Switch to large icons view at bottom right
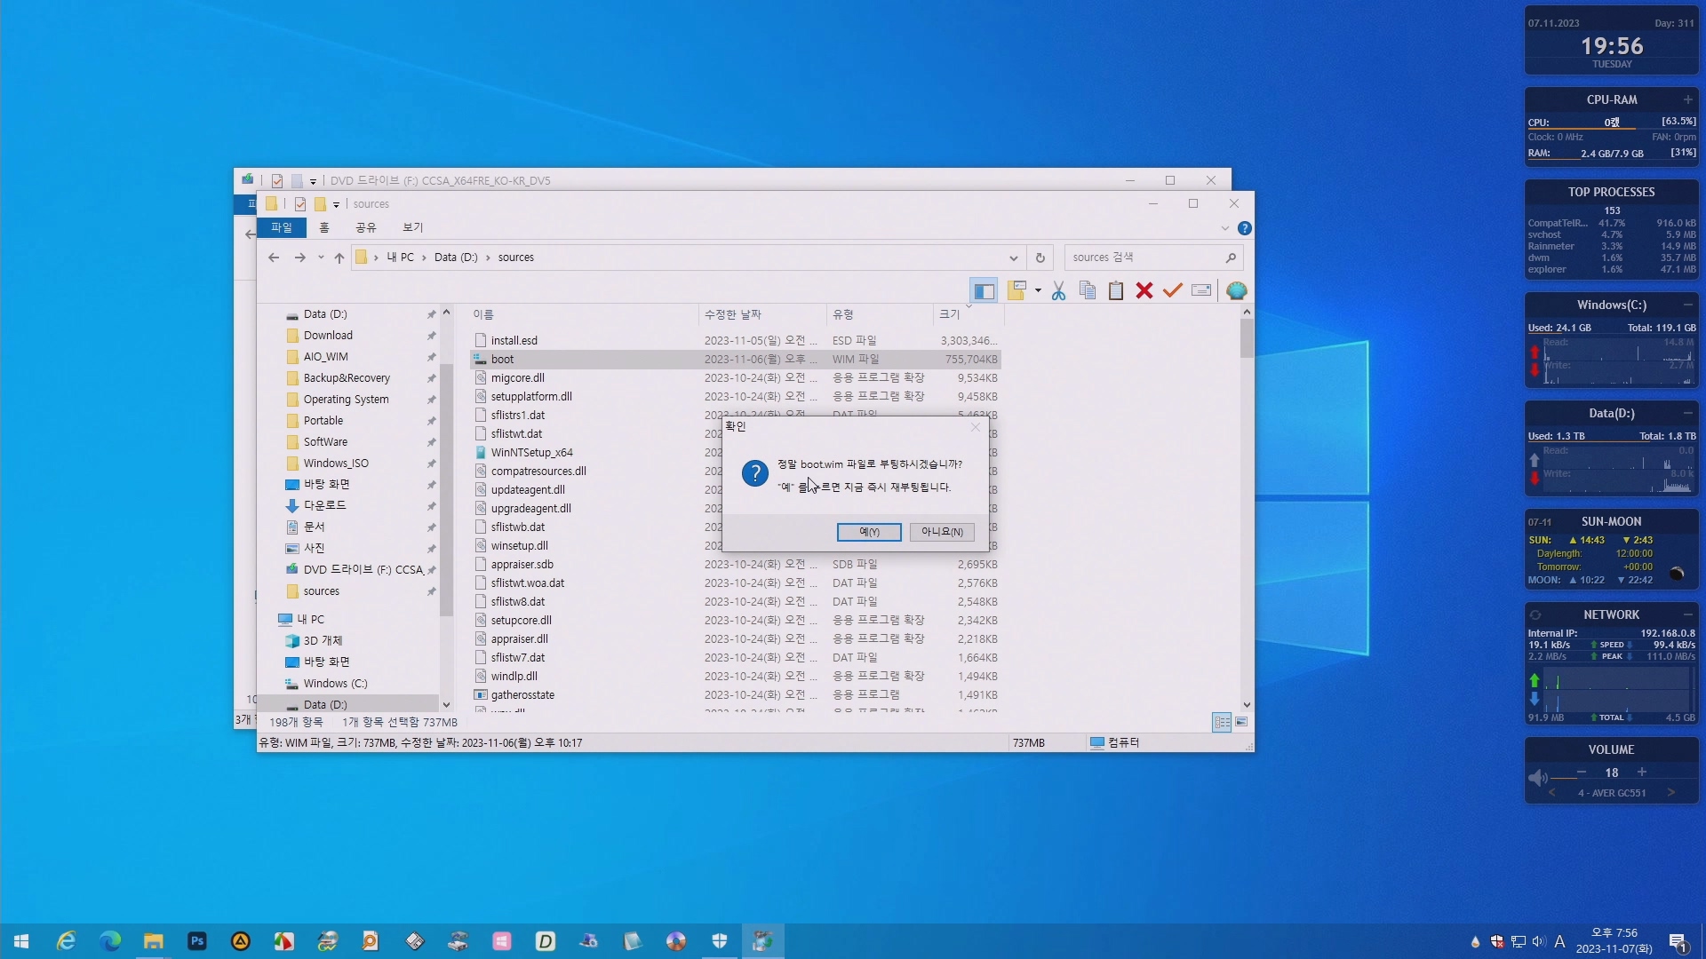This screenshot has height=959, width=1706. [x=1241, y=722]
